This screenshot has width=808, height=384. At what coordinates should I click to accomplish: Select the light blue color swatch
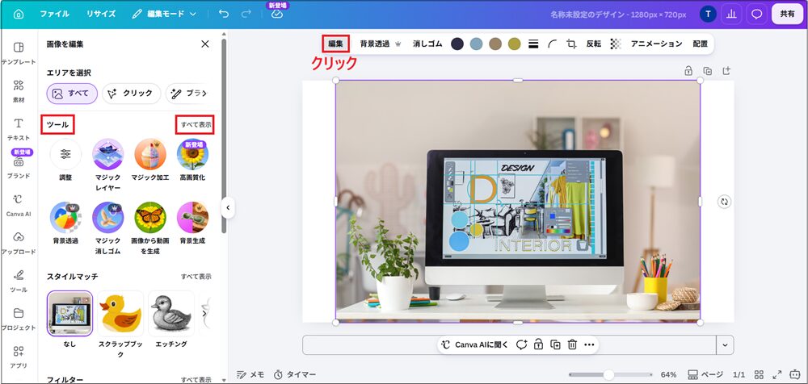[476, 44]
